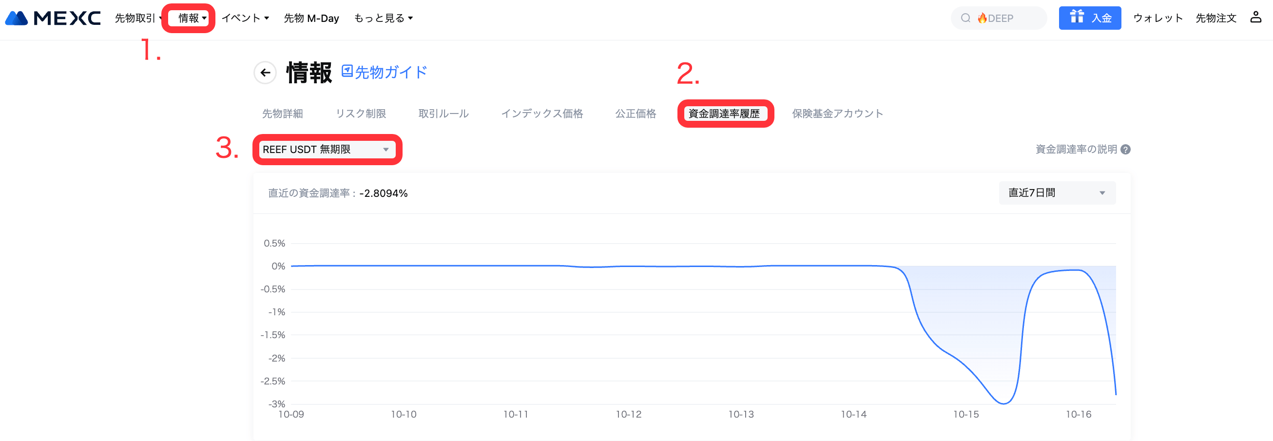Open the 保険基金アカウント tab

coord(837,114)
